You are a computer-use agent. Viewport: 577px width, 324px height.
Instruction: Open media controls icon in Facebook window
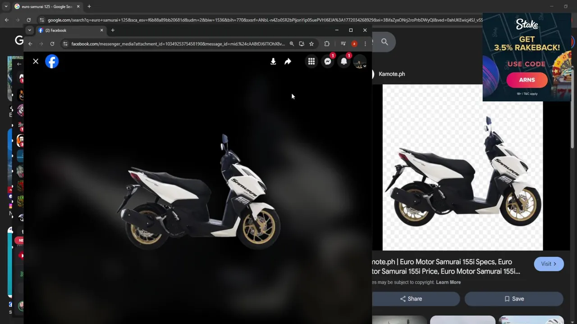343,44
